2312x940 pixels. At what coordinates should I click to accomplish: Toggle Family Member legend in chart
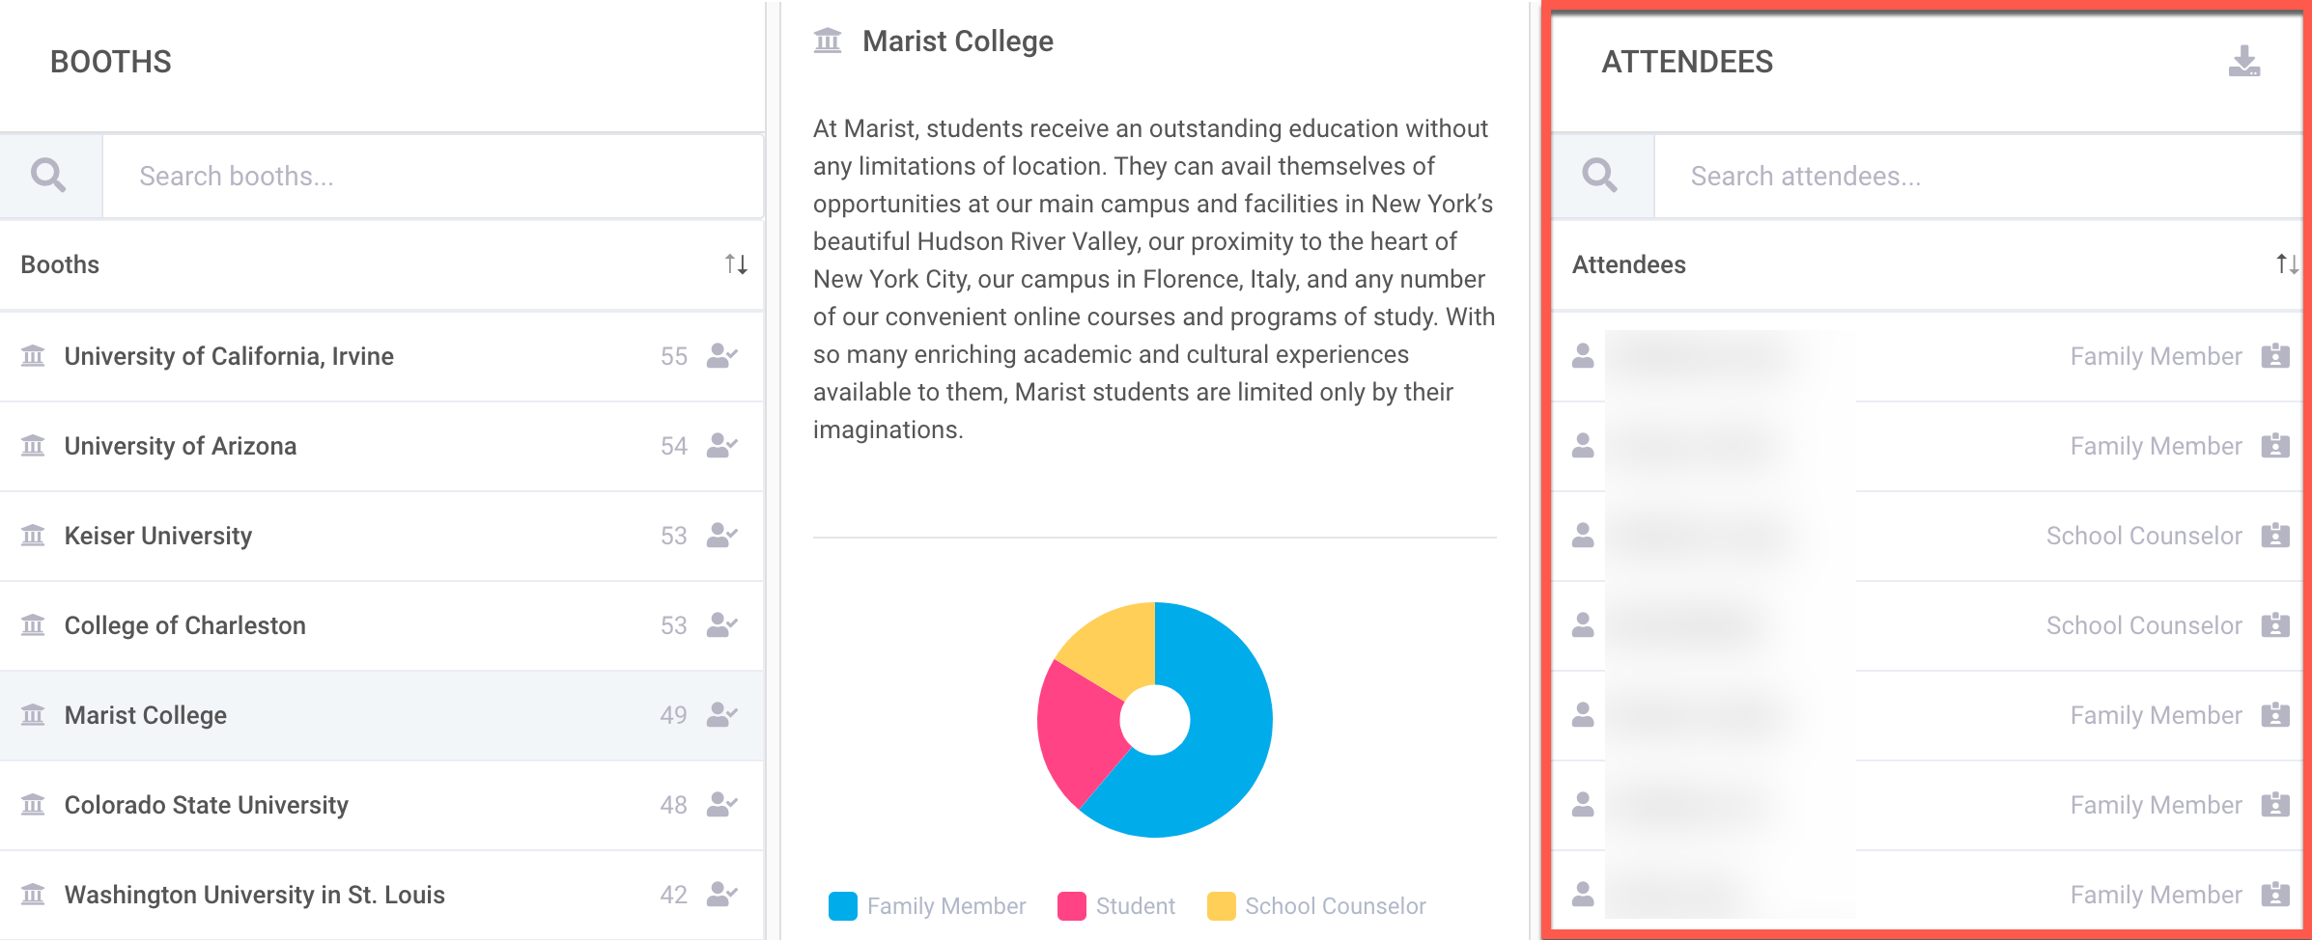(x=927, y=906)
